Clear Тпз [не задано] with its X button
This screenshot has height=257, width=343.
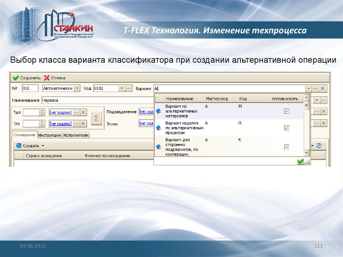coord(83,123)
